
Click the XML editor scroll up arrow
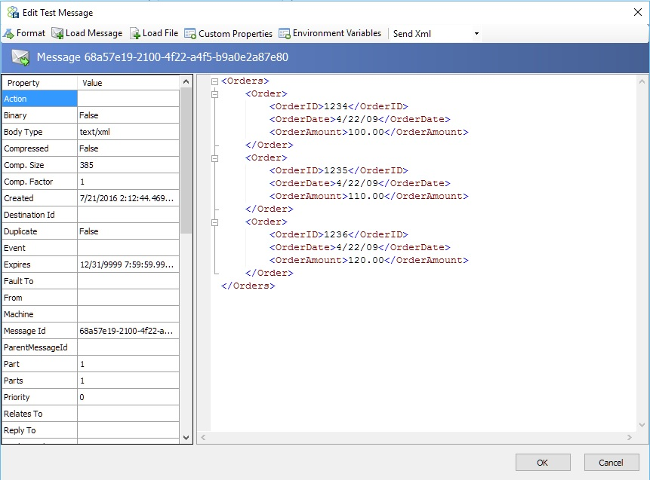click(642, 81)
